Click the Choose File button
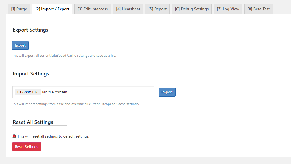Viewport: 291px width, 164px height. point(28,92)
